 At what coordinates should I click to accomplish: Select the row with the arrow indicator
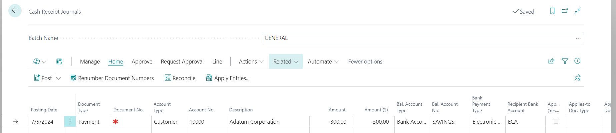click(15, 122)
